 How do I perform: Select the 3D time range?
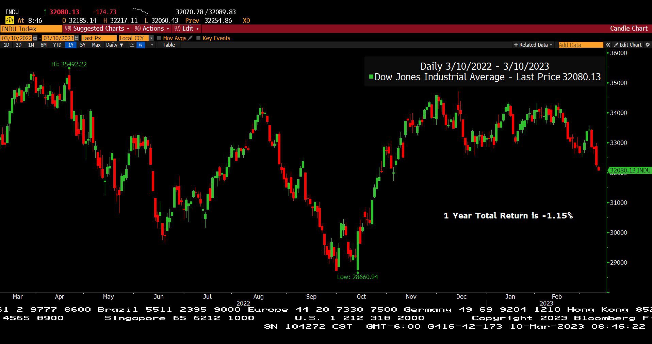coord(18,45)
